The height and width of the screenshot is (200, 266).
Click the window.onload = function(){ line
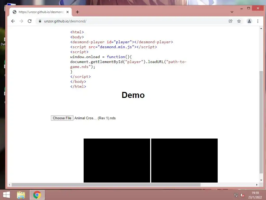coord(101,57)
